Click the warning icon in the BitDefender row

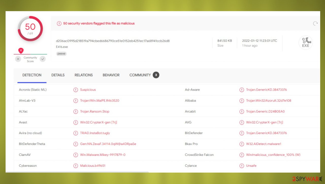point(242,133)
